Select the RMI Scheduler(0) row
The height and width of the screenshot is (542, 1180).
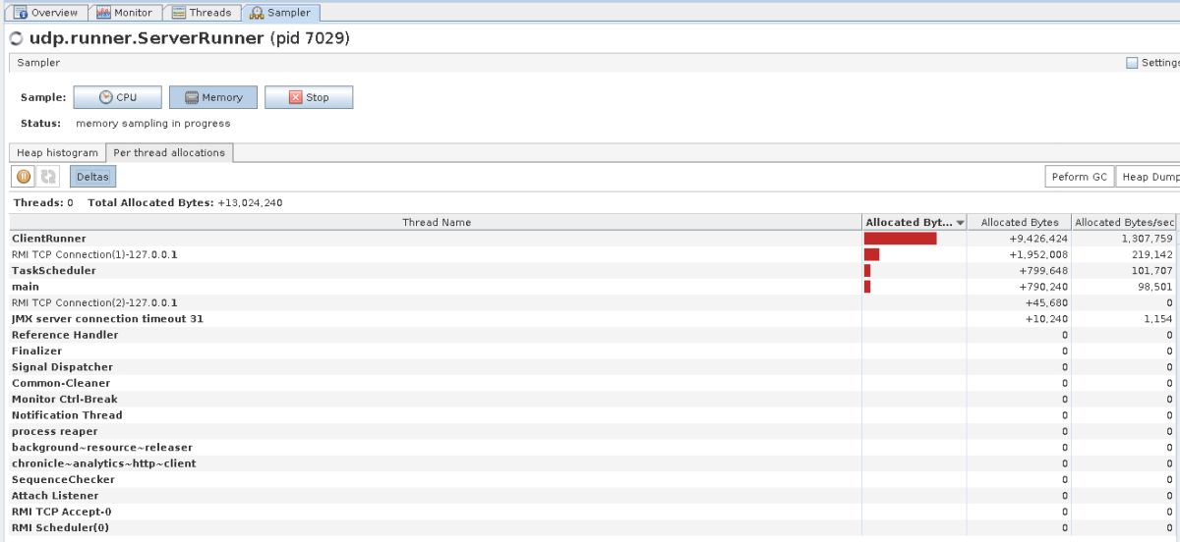coord(594,528)
